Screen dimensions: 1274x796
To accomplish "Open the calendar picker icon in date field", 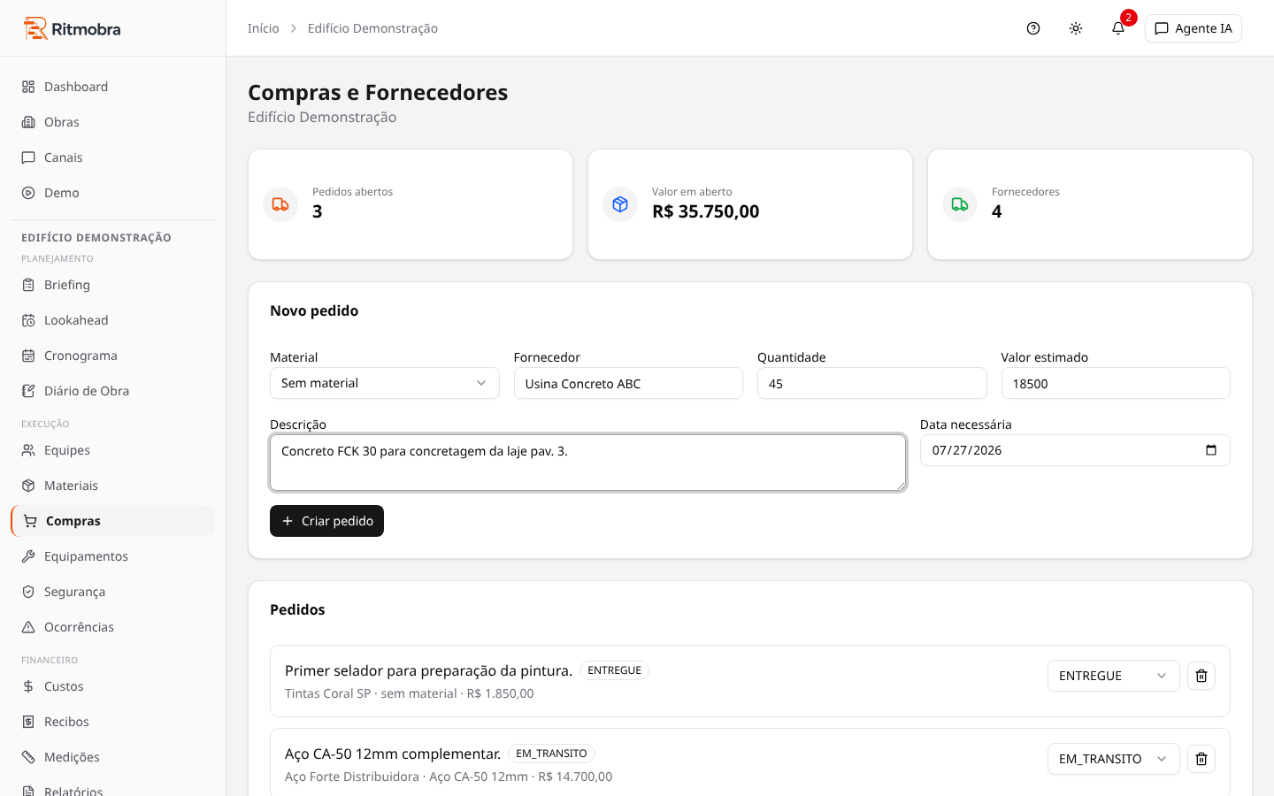I will click(x=1211, y=450).
